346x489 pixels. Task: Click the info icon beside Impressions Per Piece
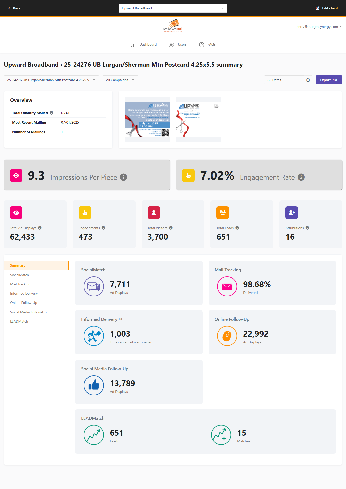(x=123, y=177)
